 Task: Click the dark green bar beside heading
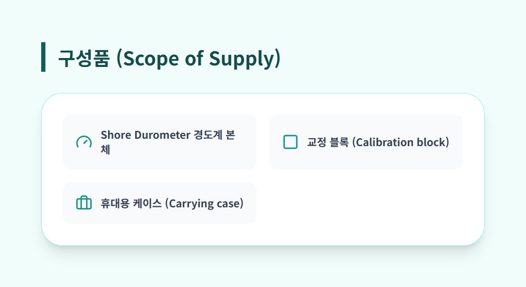(x=43, y=57)
